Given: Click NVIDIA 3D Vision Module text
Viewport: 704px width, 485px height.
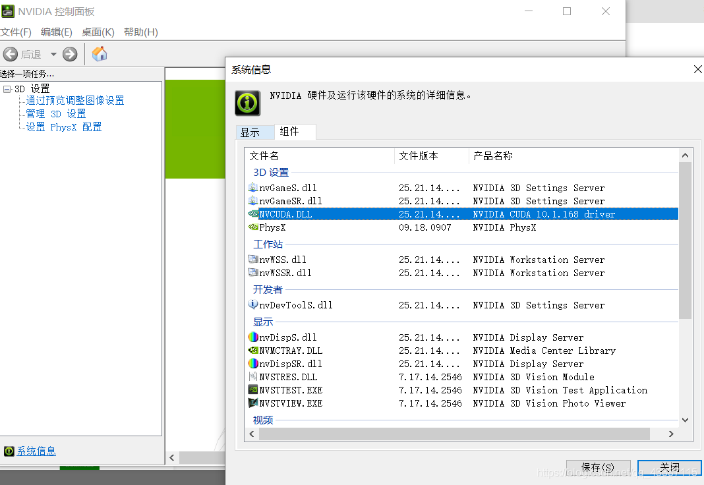Looking at the screenshot, I should 533,377.
